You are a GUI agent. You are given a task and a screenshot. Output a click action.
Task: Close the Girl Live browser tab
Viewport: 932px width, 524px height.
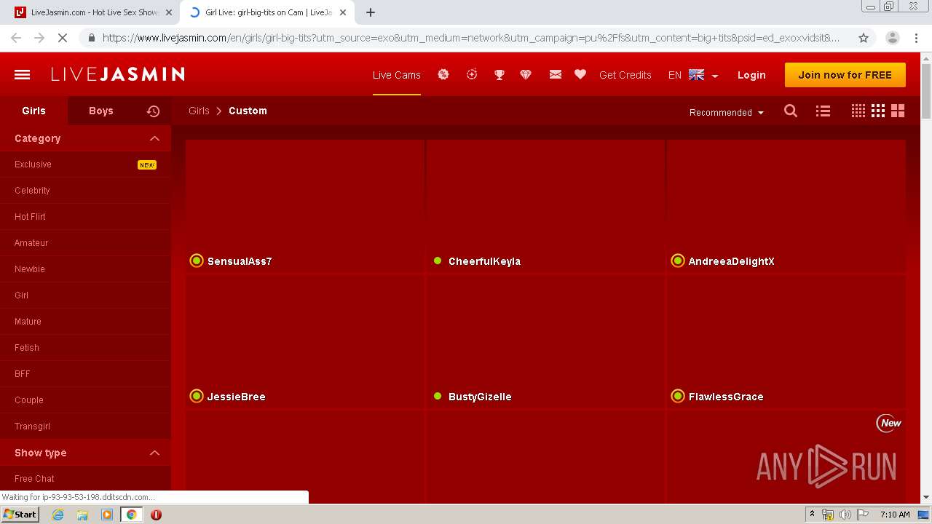(343, 12)
